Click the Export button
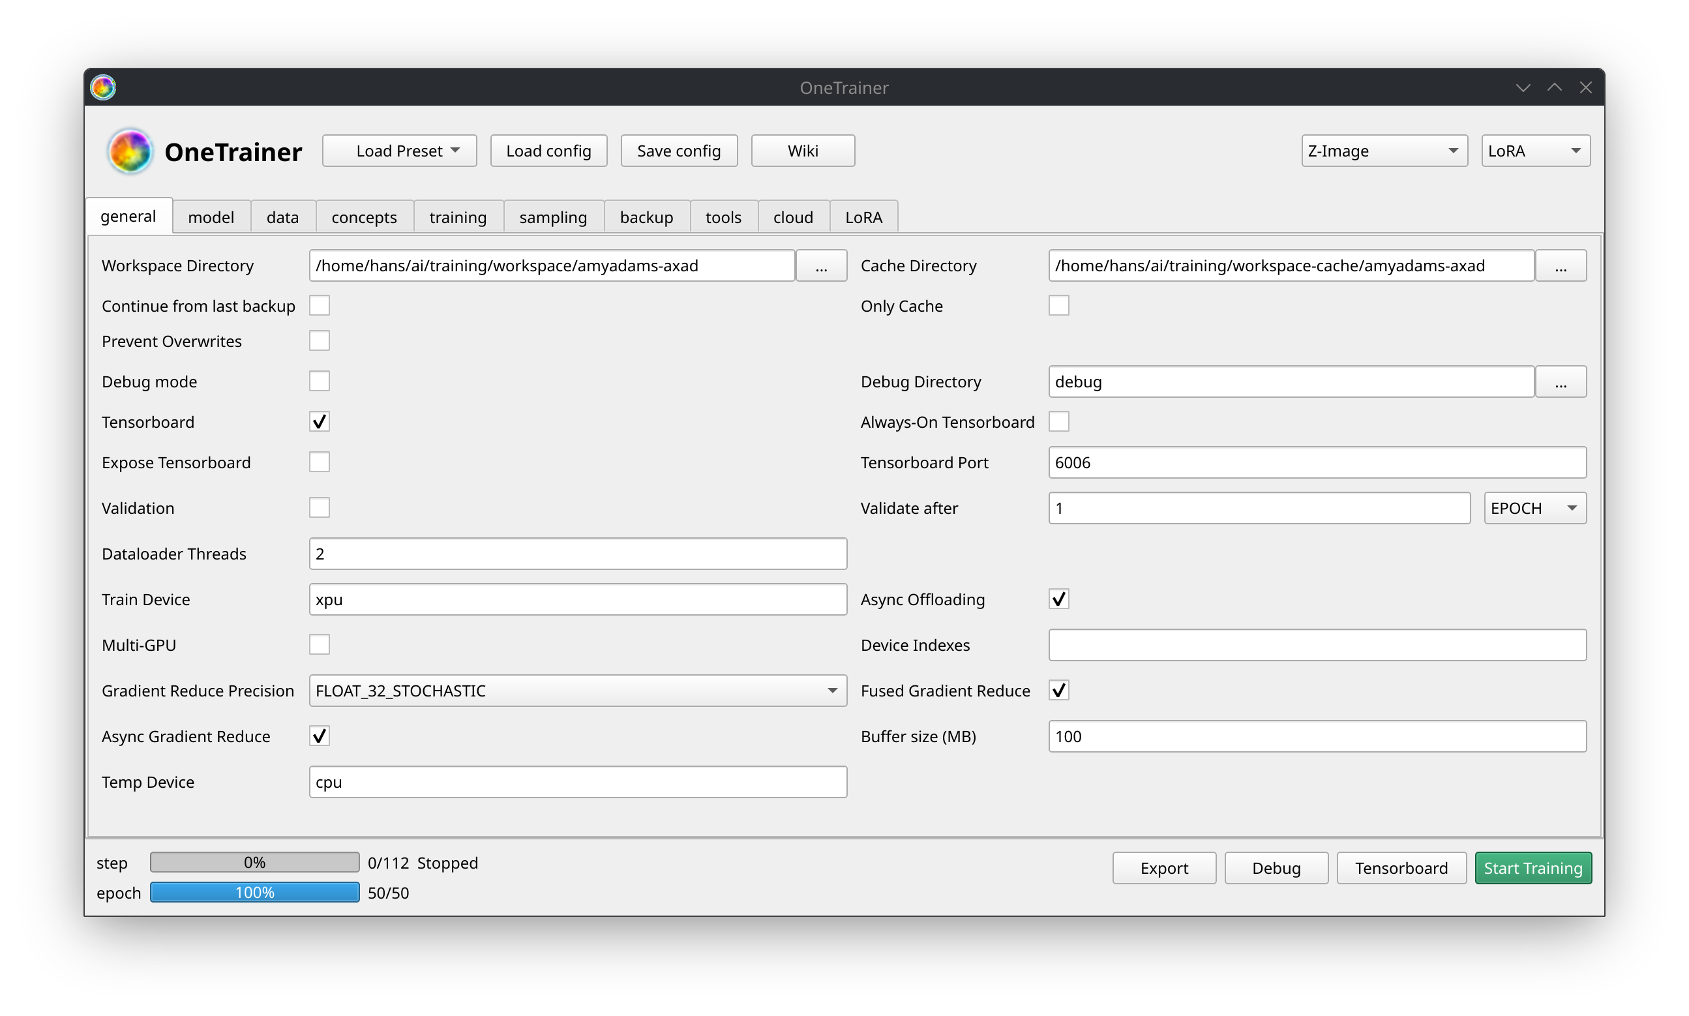Image resolution: width=1689 pixels, height=1016 pixels. click(1164, 867)
